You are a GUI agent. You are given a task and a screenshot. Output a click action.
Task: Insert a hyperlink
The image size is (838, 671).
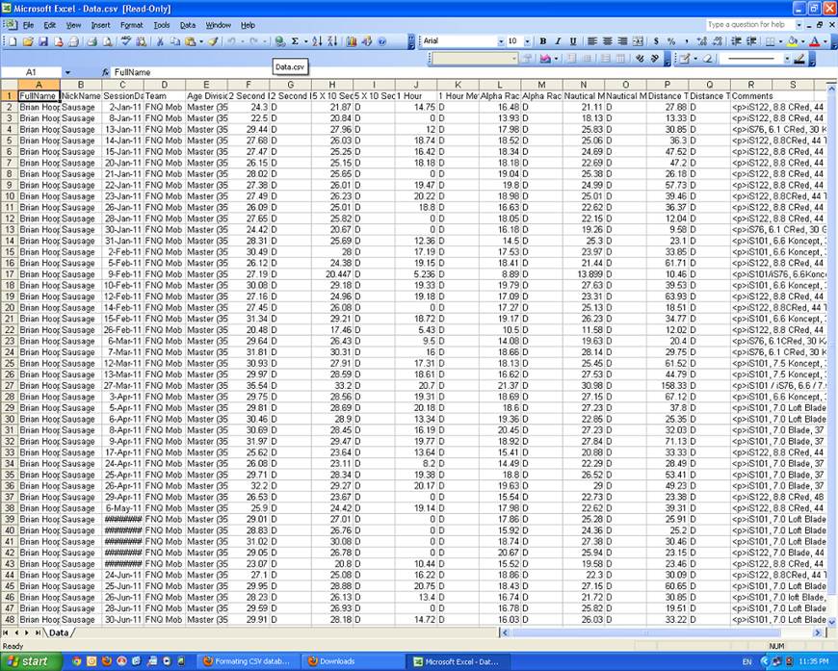click(281, 41)
